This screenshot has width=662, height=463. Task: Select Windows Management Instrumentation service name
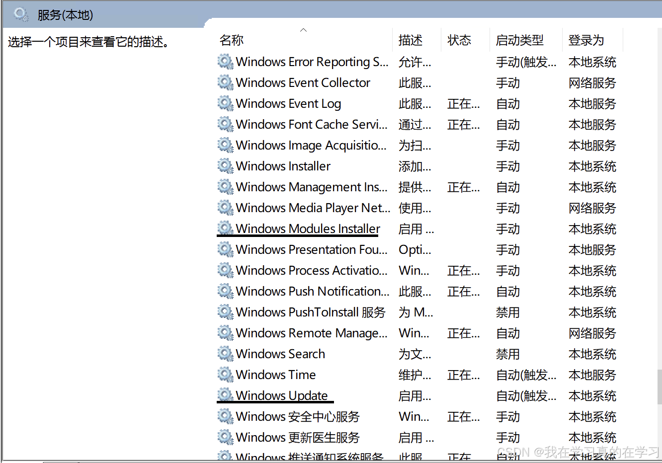312,187
